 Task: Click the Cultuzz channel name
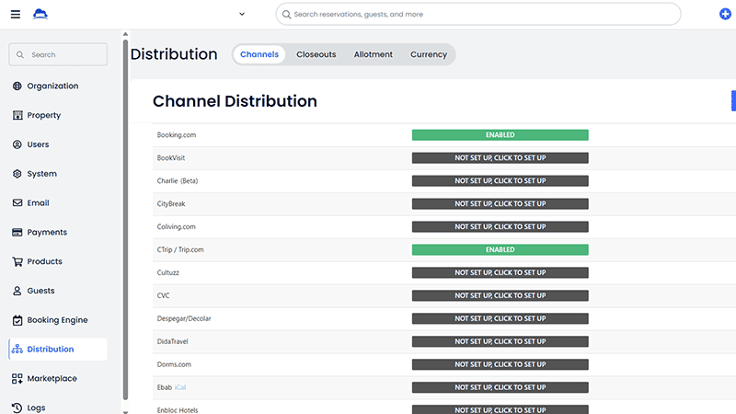168,272
